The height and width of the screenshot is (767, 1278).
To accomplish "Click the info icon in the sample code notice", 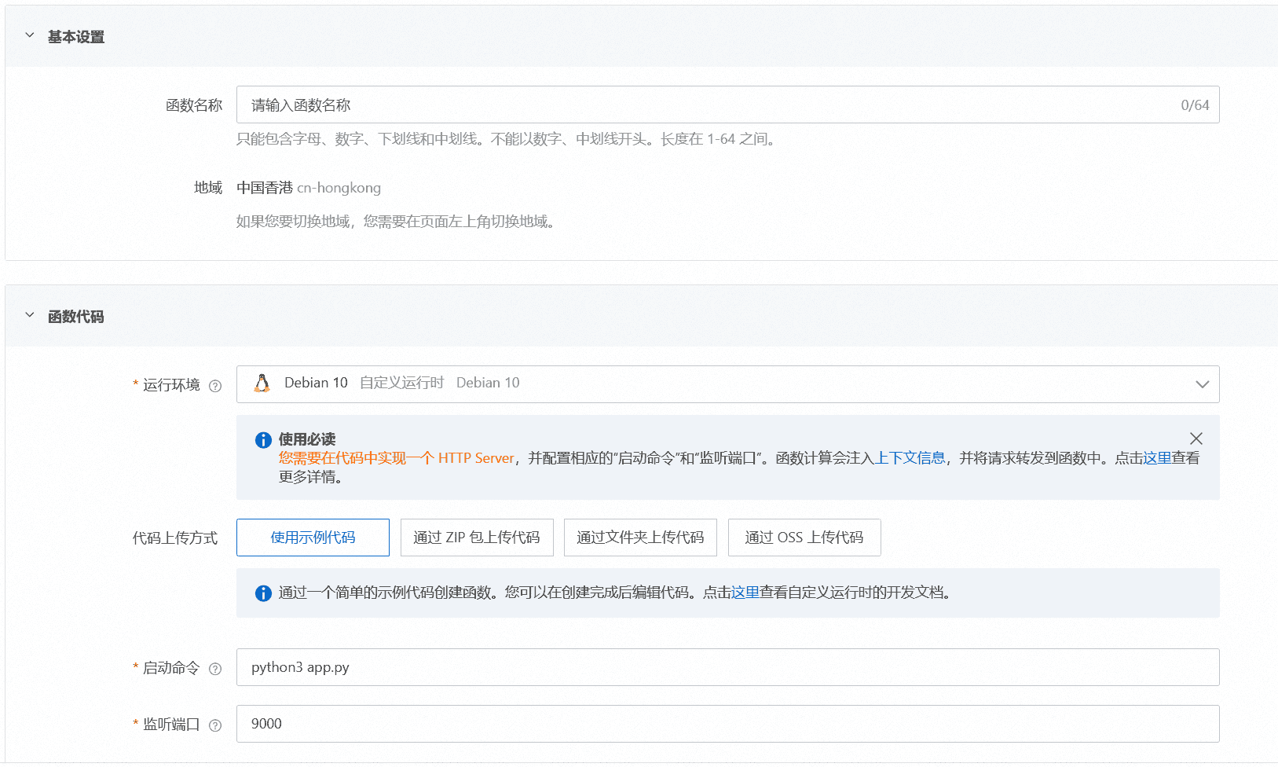I will 263,593.
